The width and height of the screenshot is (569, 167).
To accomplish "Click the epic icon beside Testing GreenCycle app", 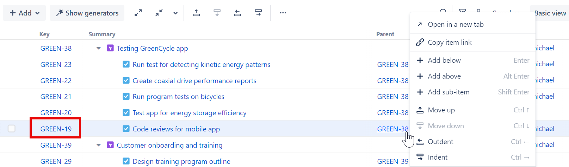I will pos(110,48).
